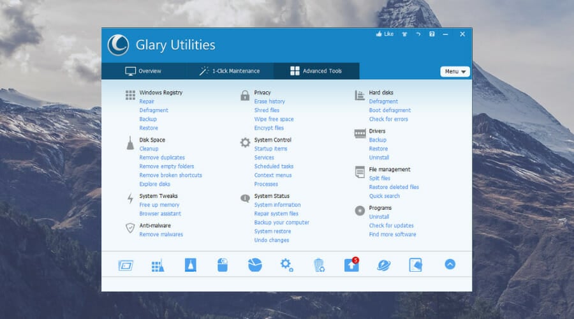Open the planet with lightning icon
The height and width of the screenshot is (319, 574).
click(x=384, y=265)
